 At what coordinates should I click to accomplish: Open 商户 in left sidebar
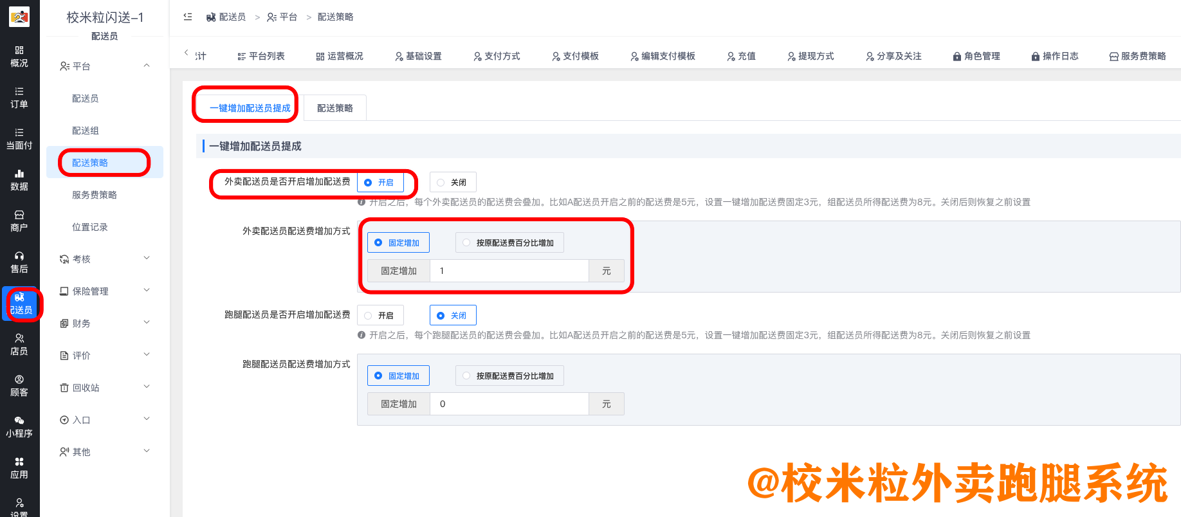(19, 221)
